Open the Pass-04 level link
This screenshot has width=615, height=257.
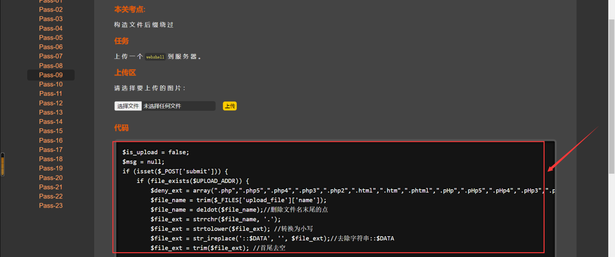click(x=51, y=28)
